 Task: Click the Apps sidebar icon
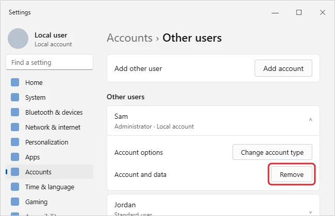tap(15, 157)
